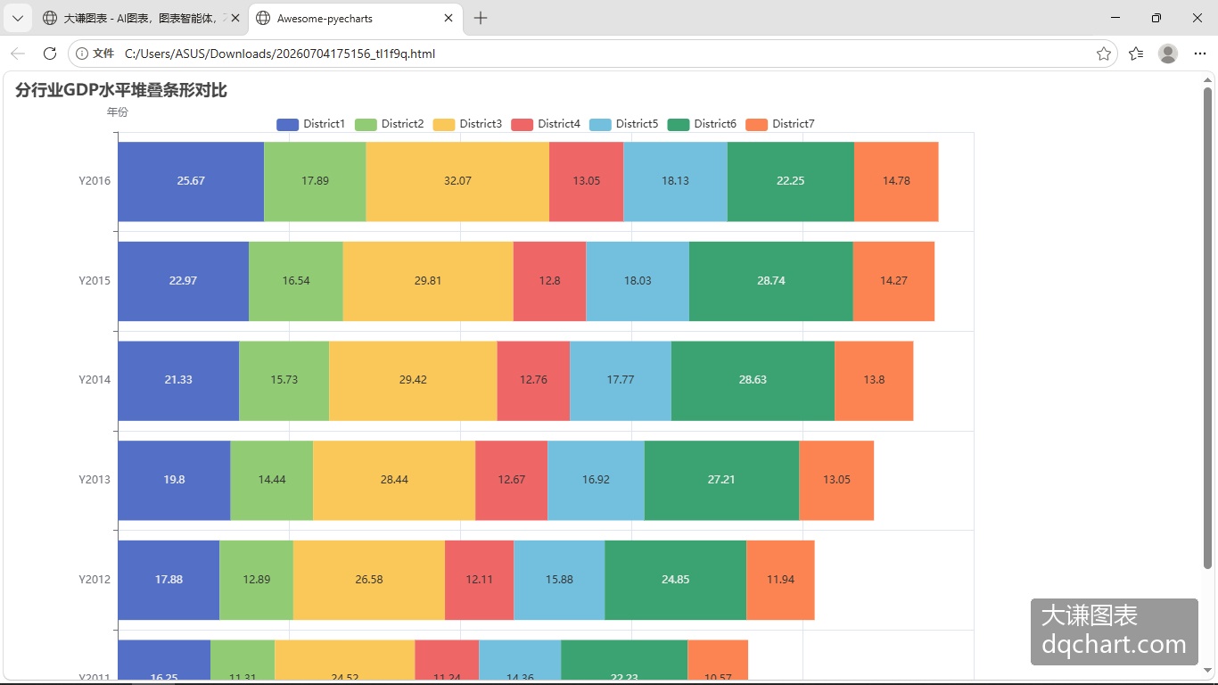Image resolution: width=1218 pixels, height=685 pixels.
Task: Select the Y2016 District5 segment 18.13
Action: click(x=675, y=181)
